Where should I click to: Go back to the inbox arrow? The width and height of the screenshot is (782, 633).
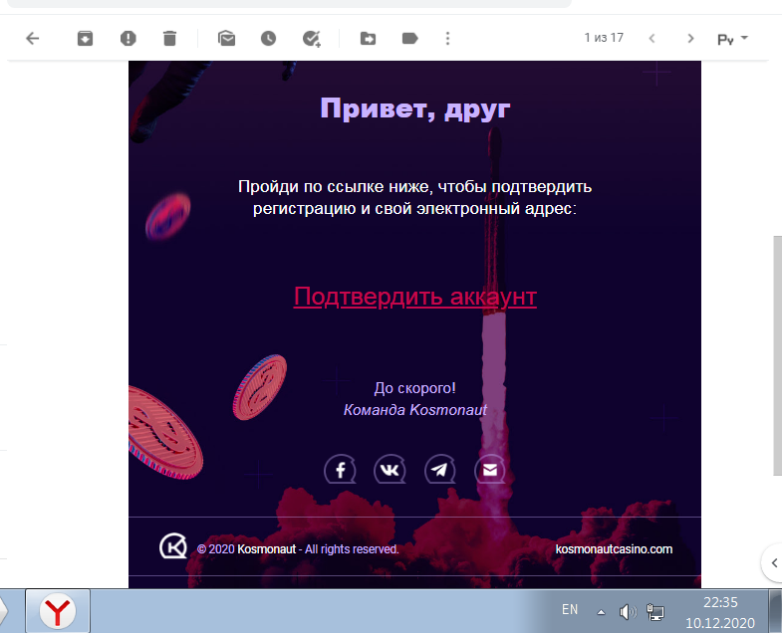point(33,39)
